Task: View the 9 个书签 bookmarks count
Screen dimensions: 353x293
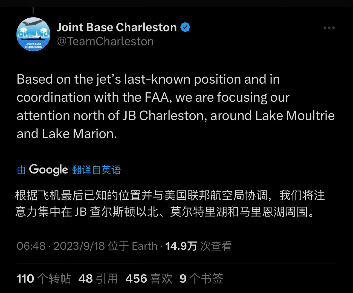Action: click(x=201, y=278)
